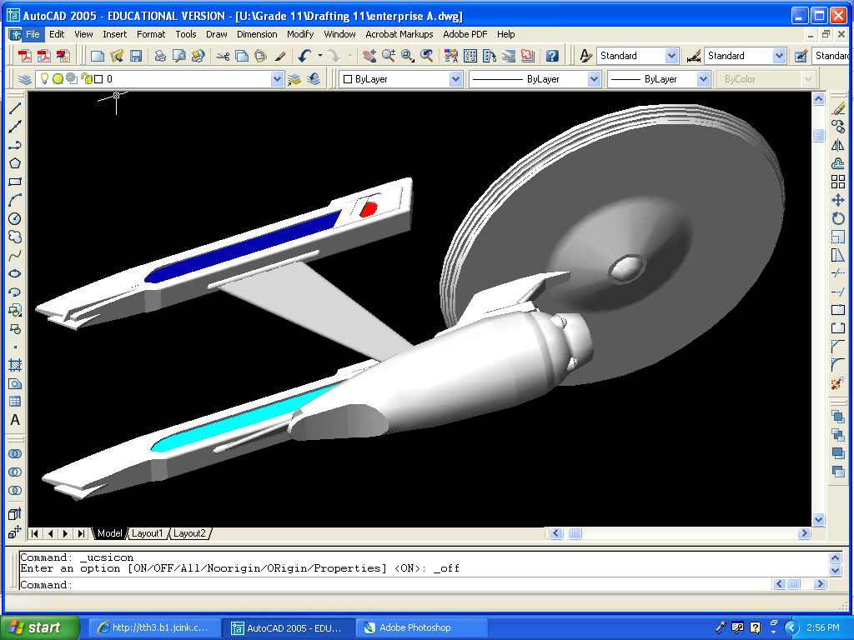Click the Explode tool icon

[x=838, y=383]
